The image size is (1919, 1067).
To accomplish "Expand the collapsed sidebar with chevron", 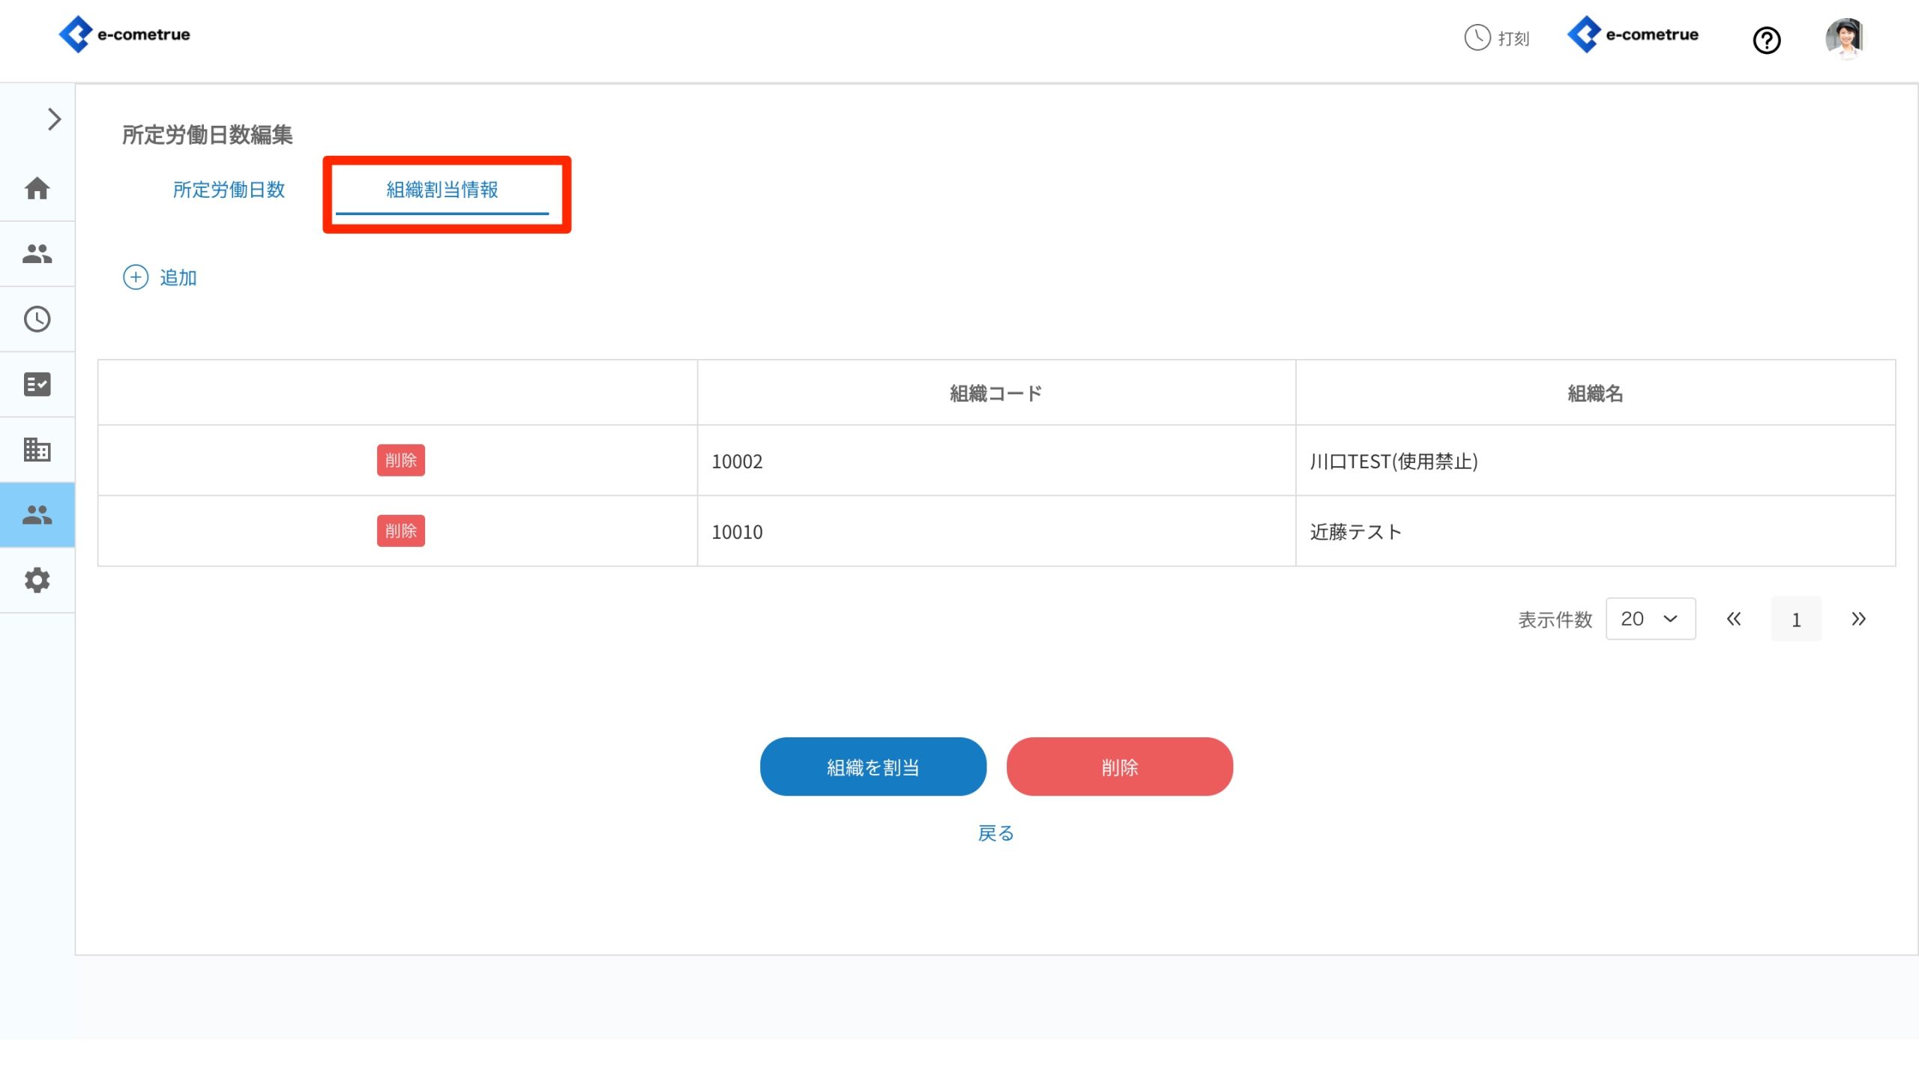I will 54,119.
